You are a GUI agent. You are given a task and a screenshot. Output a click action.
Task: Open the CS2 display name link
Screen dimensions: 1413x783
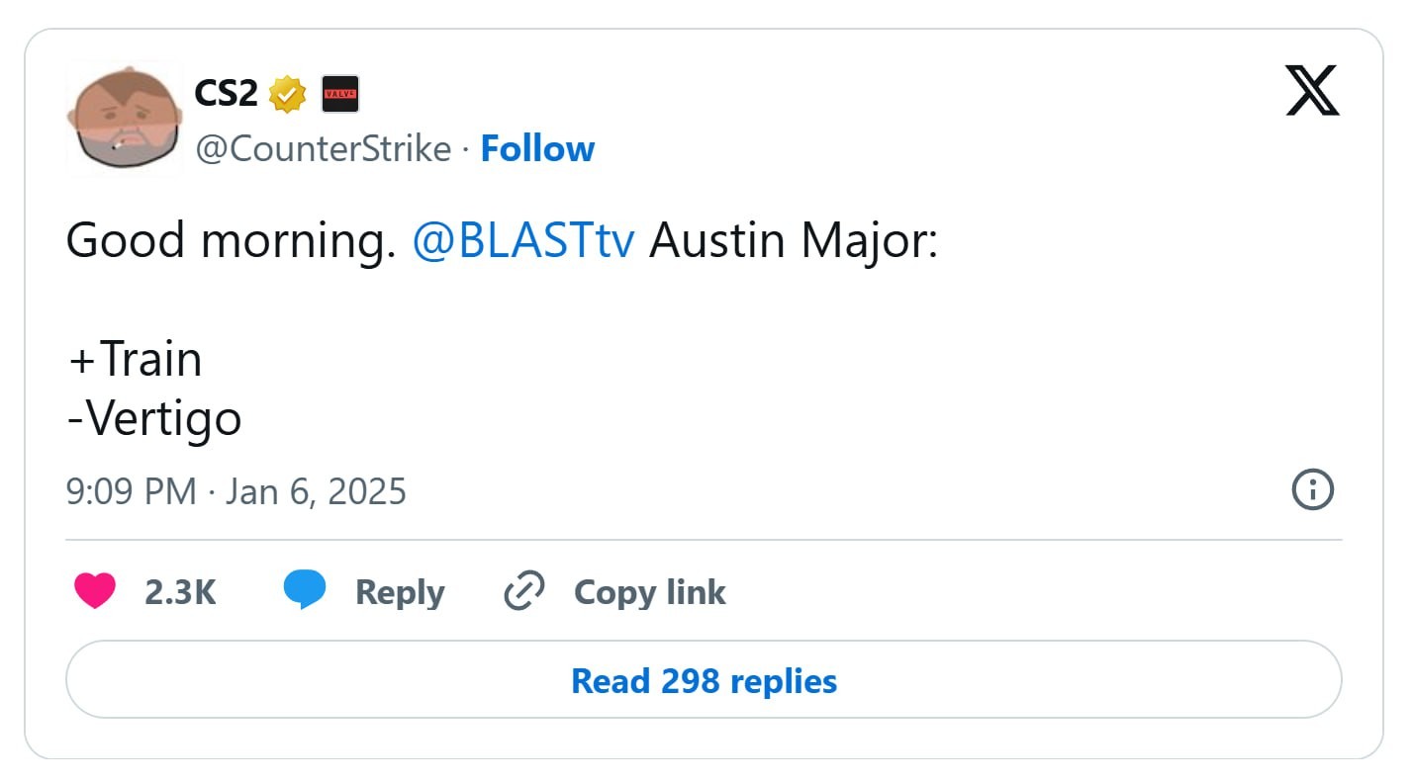point(226,94)
